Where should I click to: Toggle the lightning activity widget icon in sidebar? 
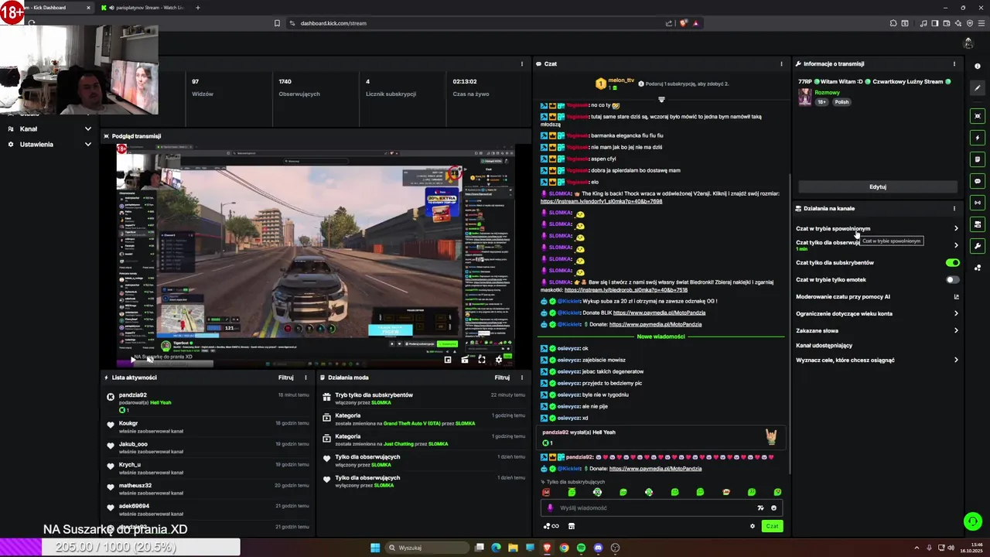click(x=978, y=138)
